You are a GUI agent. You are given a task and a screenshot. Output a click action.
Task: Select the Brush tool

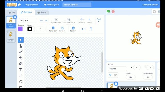pos(21,52)
